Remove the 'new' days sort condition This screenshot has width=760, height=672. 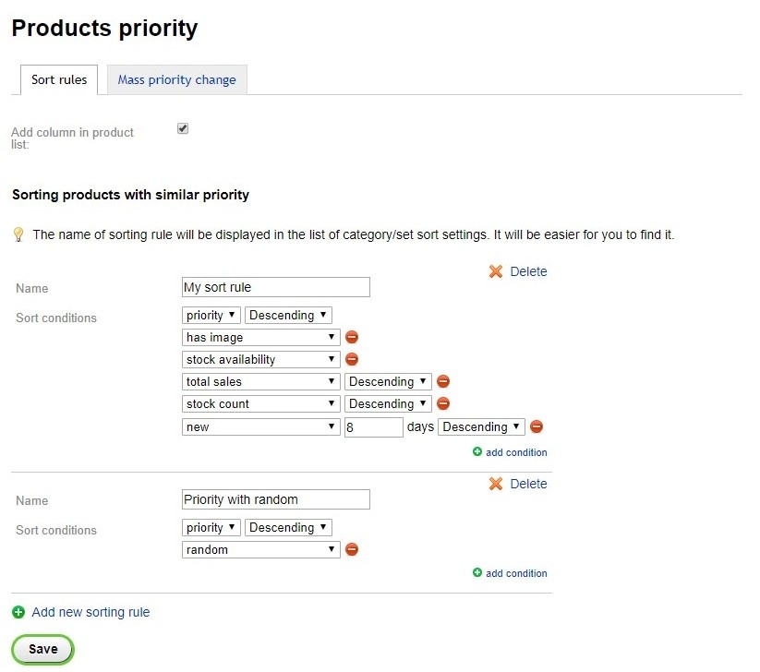click(536, 426)
